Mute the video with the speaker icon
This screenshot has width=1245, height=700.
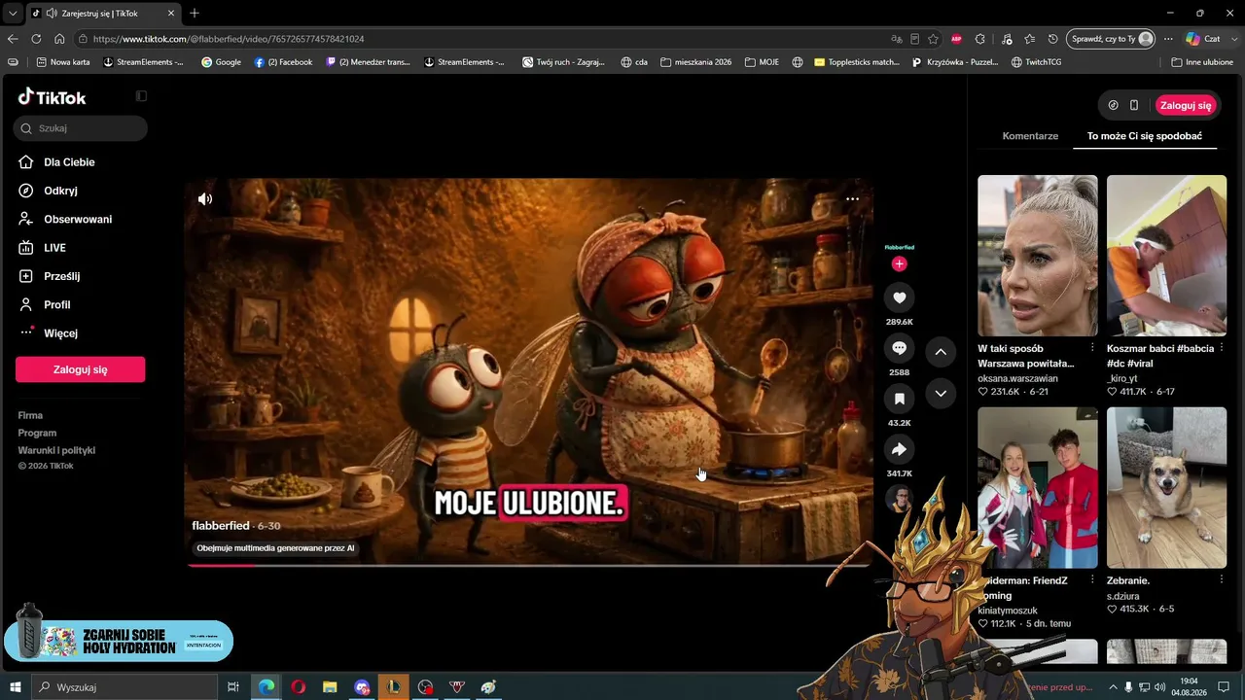point(205,198)
